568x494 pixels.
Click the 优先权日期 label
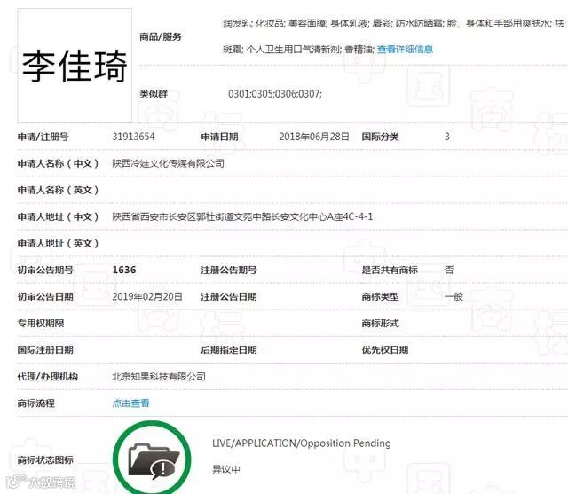tap(384, 350)
